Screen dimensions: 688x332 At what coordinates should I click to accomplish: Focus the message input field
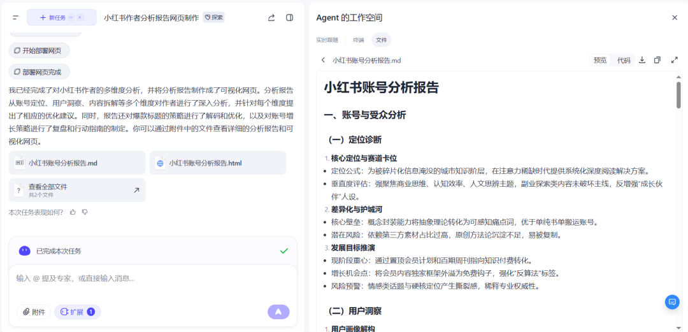click(153, 278)
